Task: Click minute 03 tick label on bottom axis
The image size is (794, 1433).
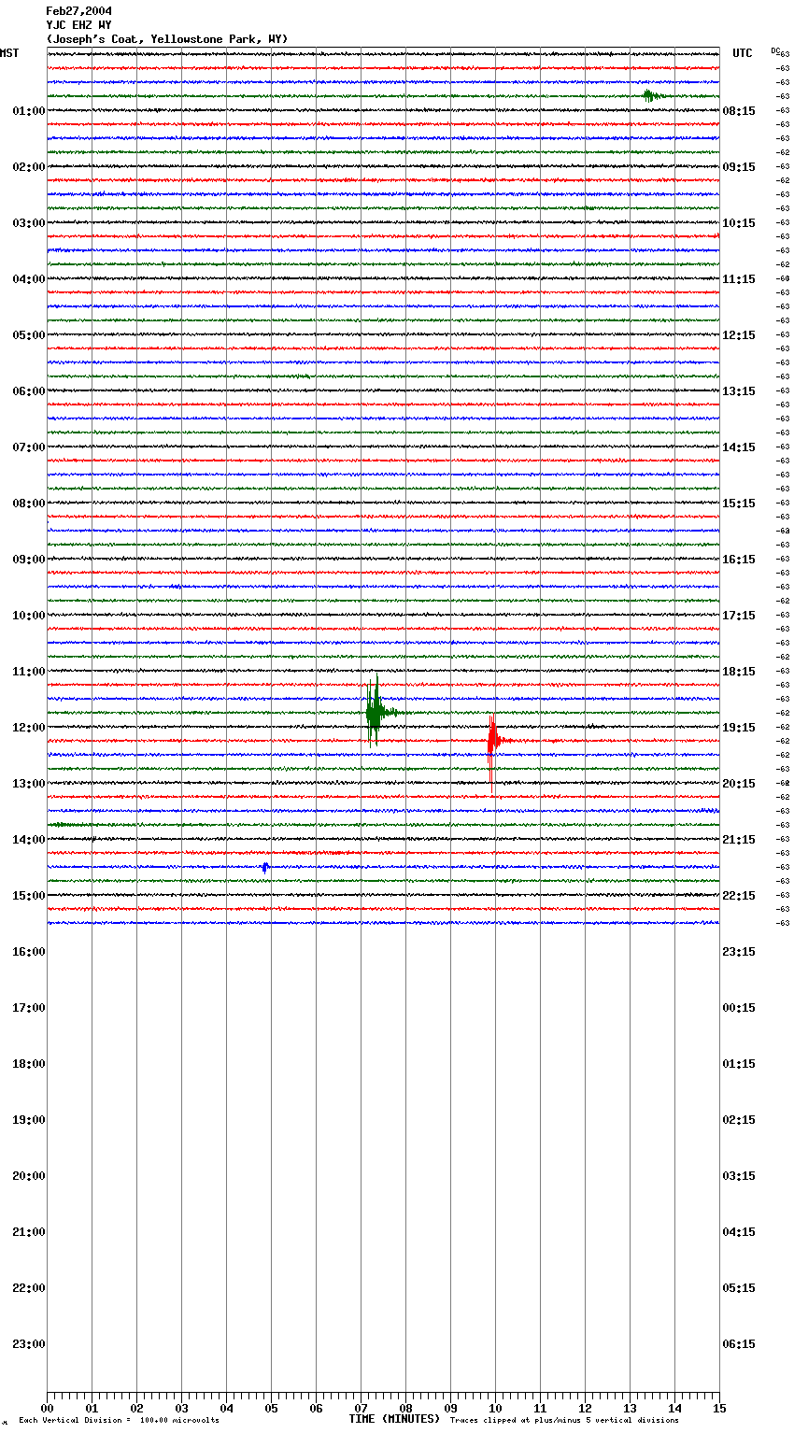Action: coord(181,1408)
